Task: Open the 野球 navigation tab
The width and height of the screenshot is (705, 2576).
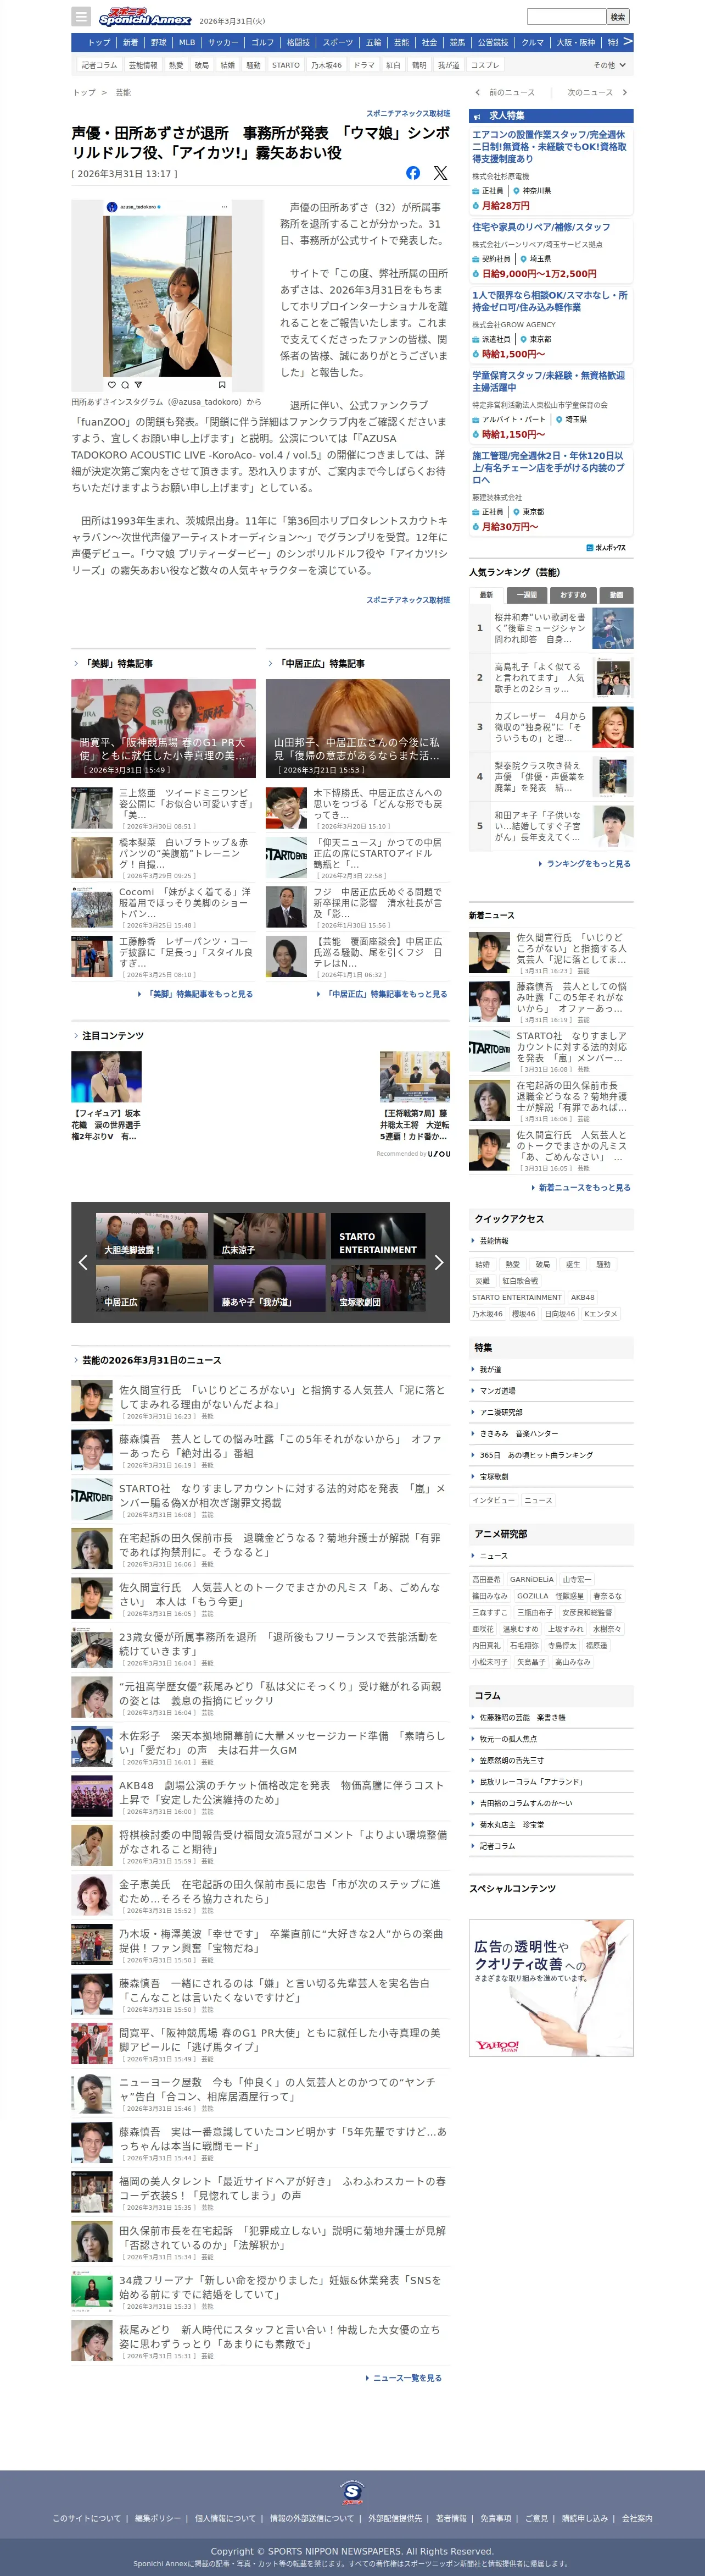Action: click(x=159, y=42)
